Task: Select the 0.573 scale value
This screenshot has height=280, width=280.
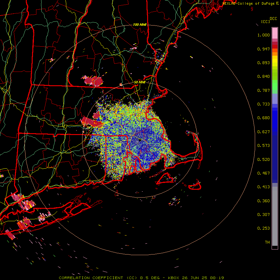Action: click(264, 146)
